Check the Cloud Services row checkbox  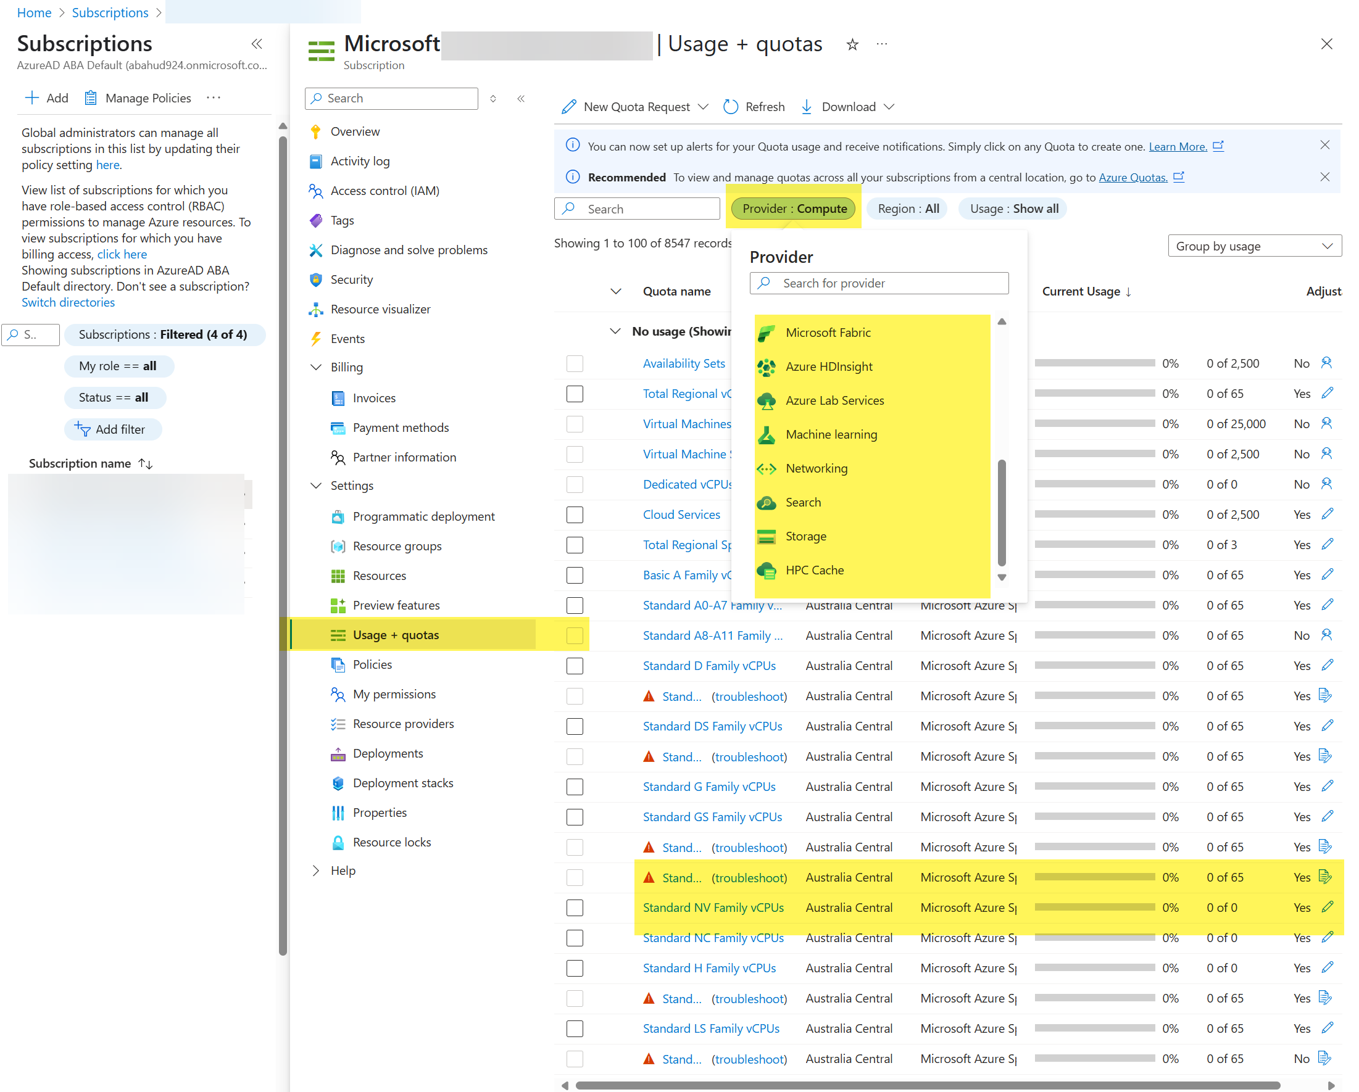click(x=574, y=515)
